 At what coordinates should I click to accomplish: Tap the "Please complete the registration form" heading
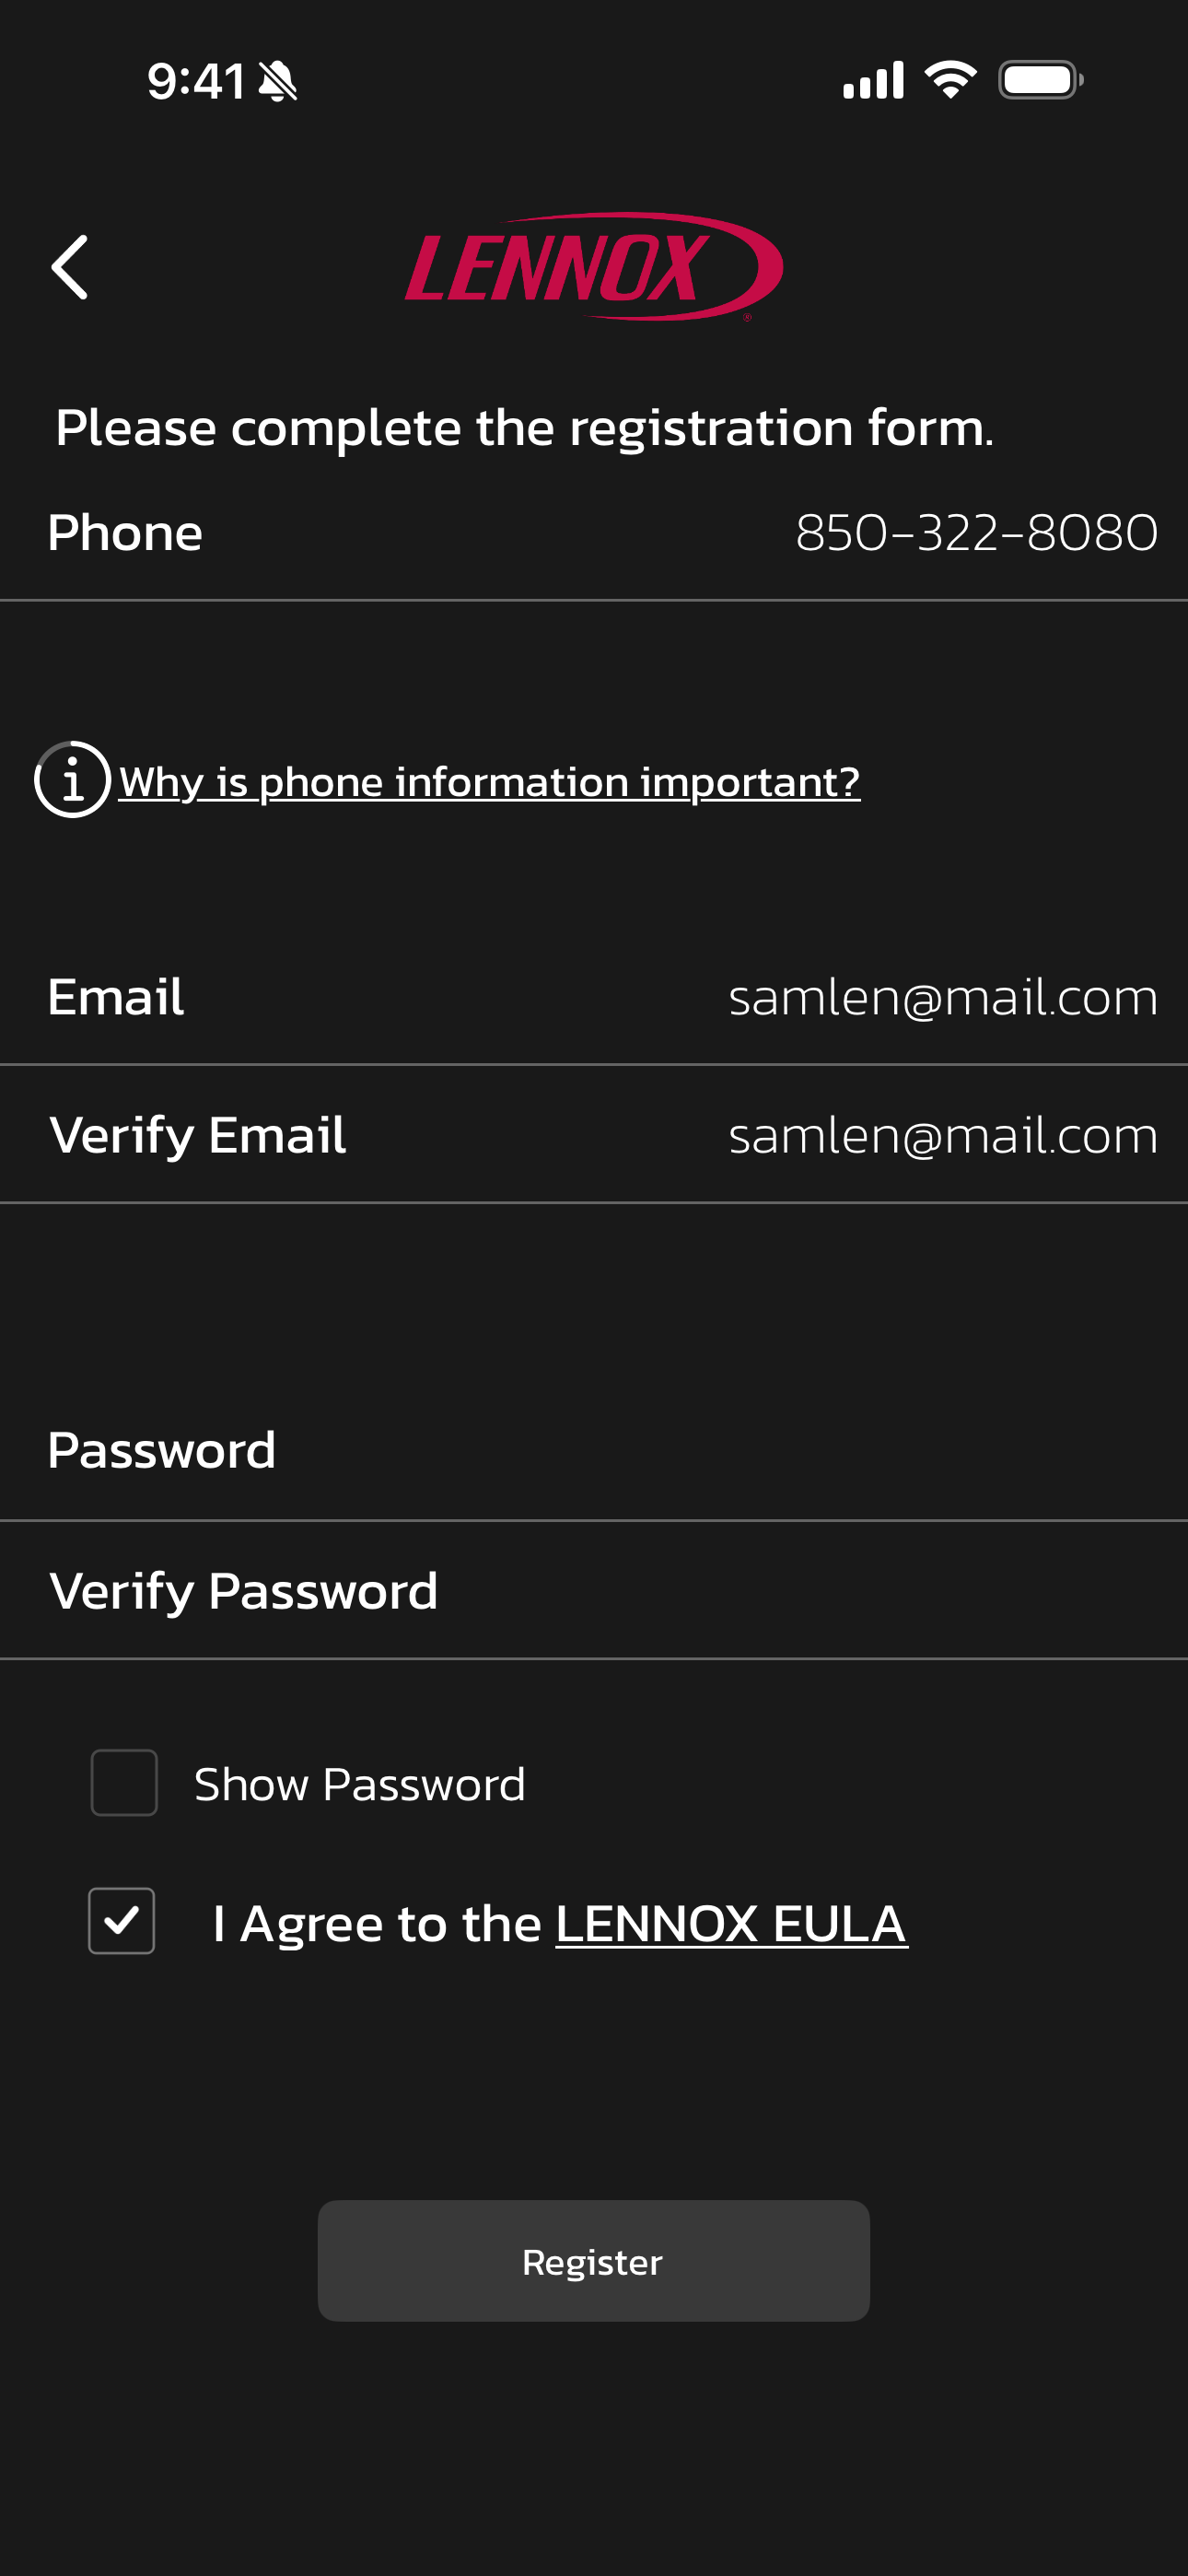[524, 428]
